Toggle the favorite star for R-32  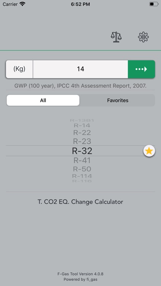(x=149, y=151)
